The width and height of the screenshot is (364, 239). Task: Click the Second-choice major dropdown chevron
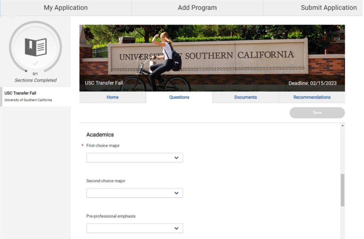pos(176,193)
